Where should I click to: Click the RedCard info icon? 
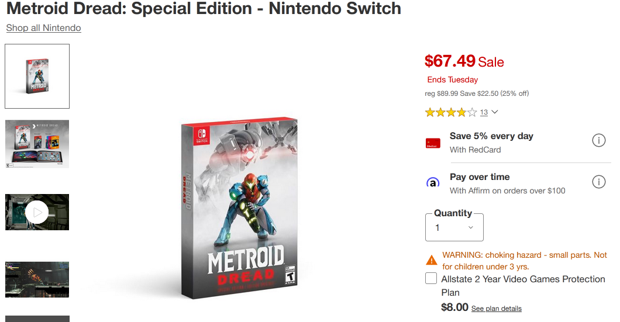[x=598, y=140]
